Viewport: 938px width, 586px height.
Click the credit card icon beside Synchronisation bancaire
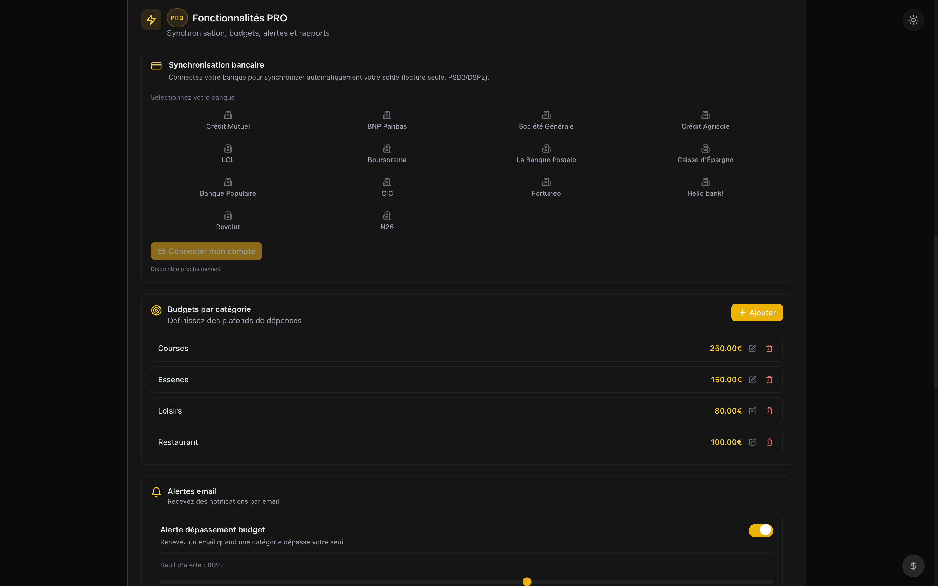point(156,66)
